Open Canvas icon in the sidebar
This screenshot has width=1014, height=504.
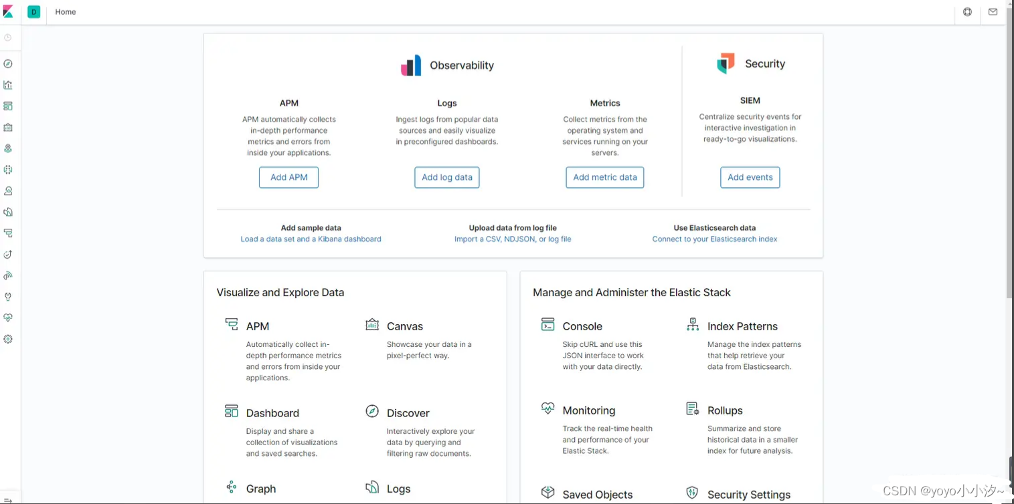coord(8,127)
